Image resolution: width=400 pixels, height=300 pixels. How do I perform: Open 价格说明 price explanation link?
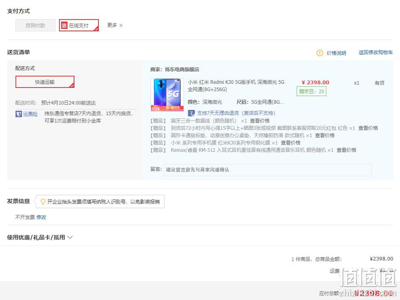coord(336,53)
